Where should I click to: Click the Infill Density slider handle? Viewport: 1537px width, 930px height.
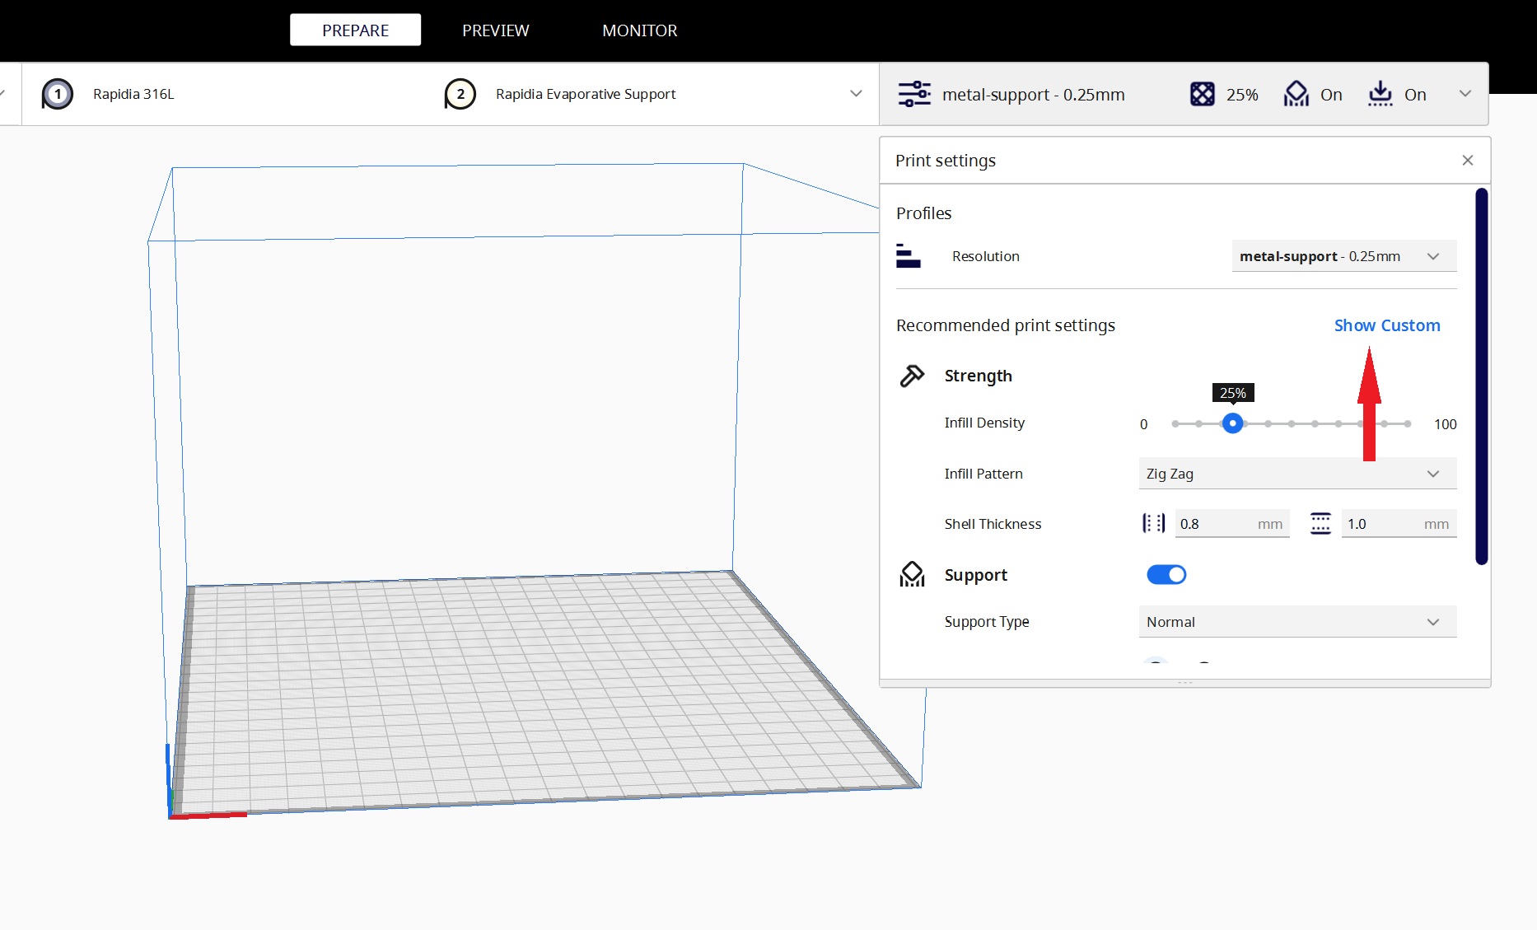(x=1232, y=423)
